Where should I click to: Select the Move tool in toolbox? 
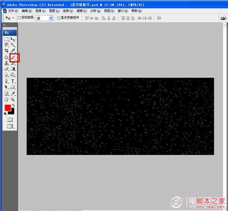pyautogui.click(x=13, y=39)
